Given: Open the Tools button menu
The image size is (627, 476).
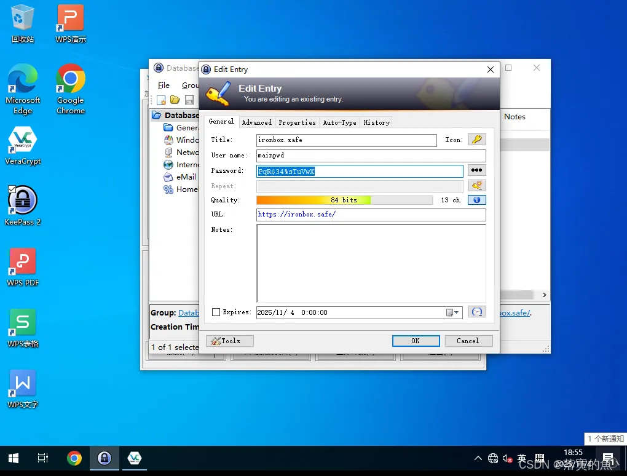Looking at the screenshot, I should click(229, 341).
